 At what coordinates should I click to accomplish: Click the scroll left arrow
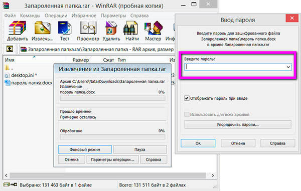(6, 175)
